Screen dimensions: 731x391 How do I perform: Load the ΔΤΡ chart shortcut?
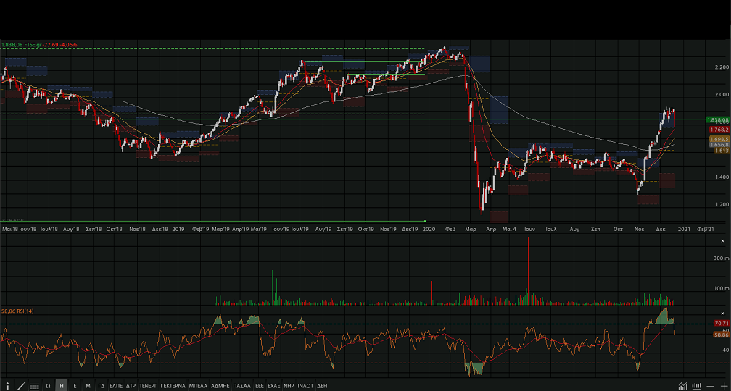tap(131, 386)
